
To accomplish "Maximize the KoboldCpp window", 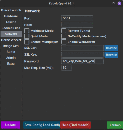I will pyautogui.click(x=113, y=4).
